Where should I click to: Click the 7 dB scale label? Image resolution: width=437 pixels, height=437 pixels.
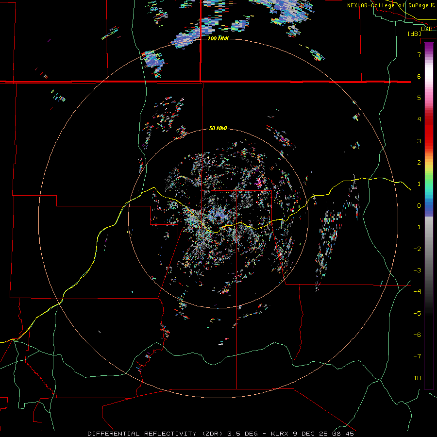(x=419, y=54)
